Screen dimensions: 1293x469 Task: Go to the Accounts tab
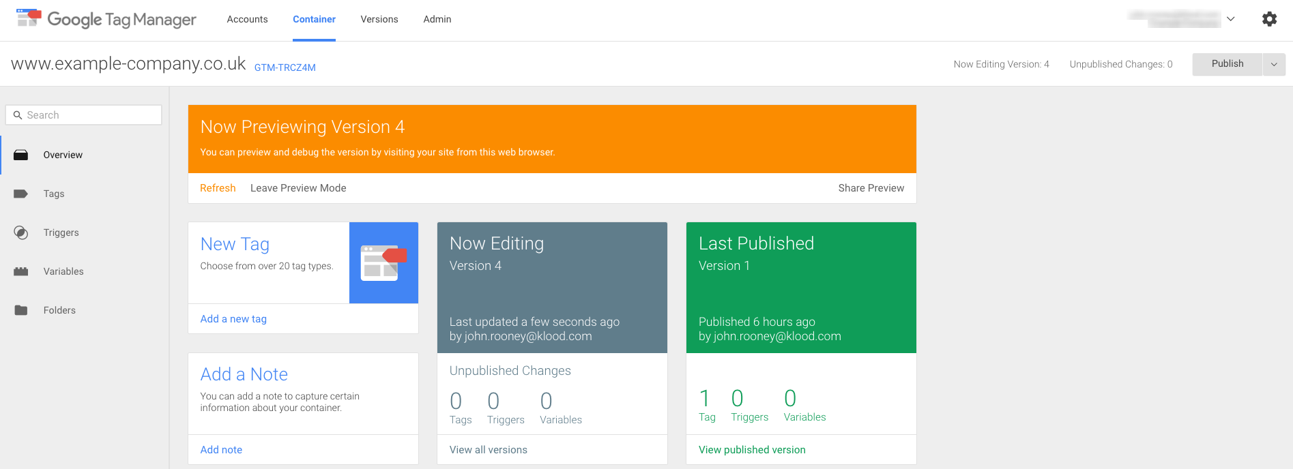pos(247,19)
